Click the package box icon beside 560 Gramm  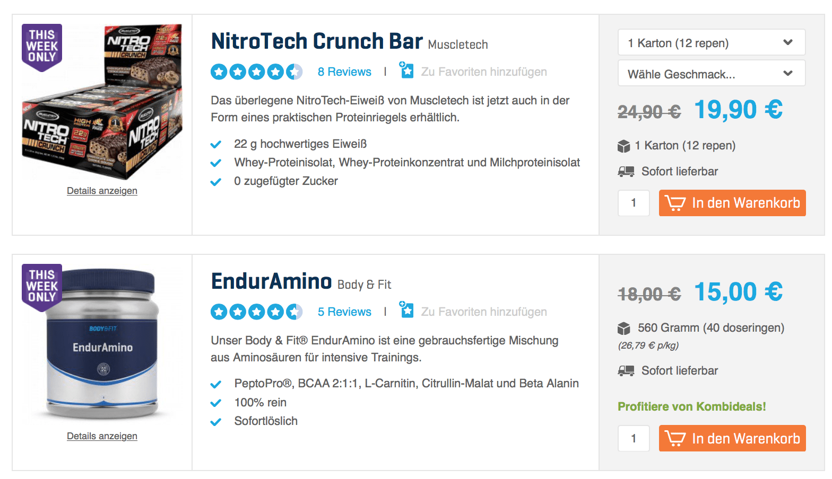pos(624,329)
